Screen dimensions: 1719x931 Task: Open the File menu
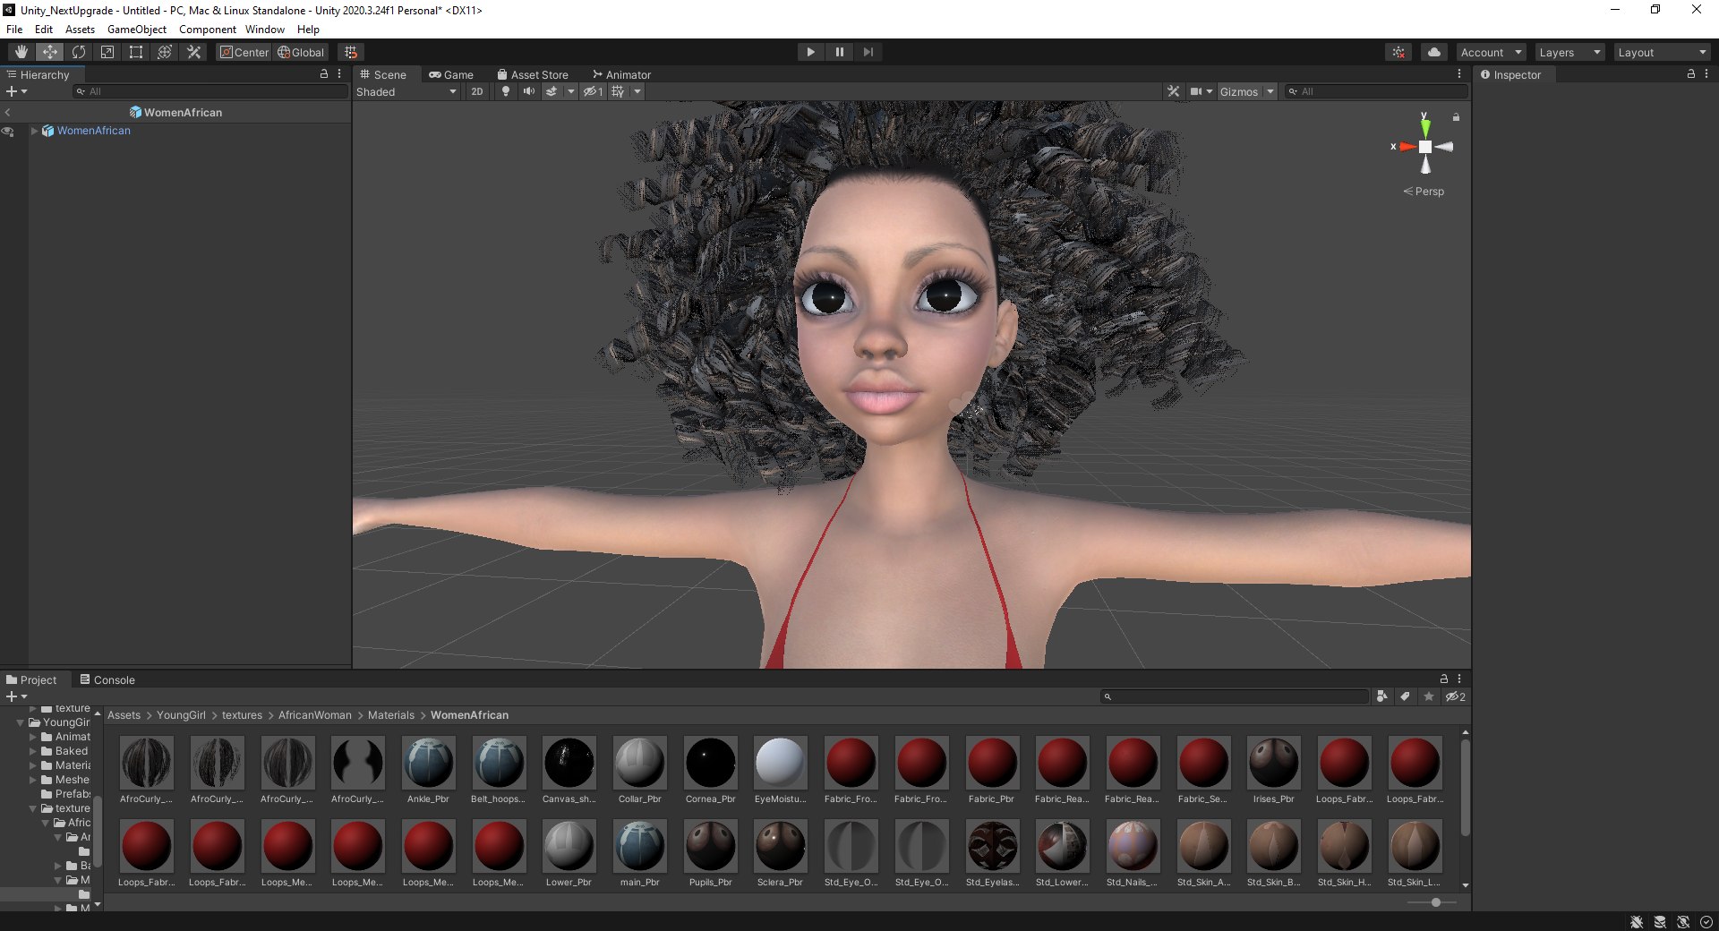[14, 30]
